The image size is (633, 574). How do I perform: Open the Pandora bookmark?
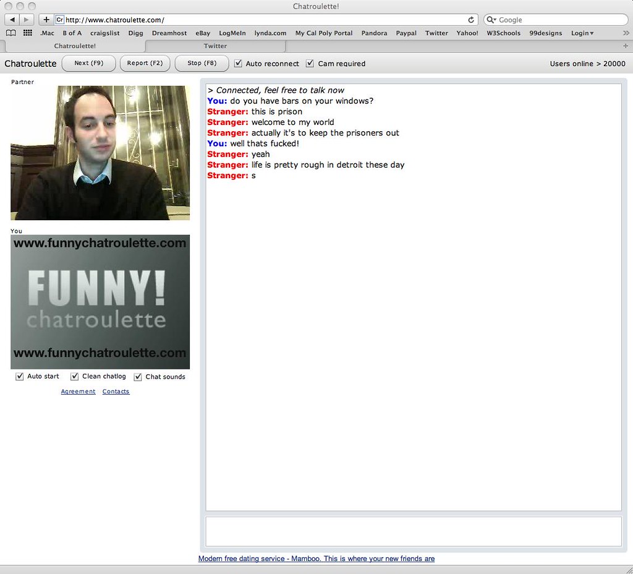374,33
